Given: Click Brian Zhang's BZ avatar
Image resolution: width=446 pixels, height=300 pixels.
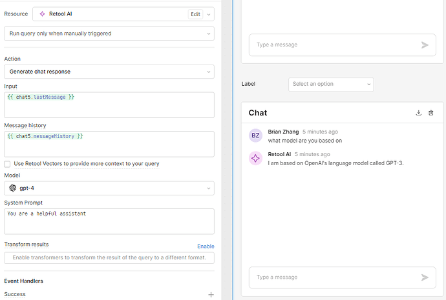Looking at the screenshot, I should coord(255,135).
